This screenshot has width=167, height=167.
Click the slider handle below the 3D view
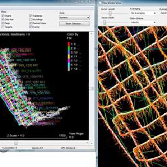(16, 143)
